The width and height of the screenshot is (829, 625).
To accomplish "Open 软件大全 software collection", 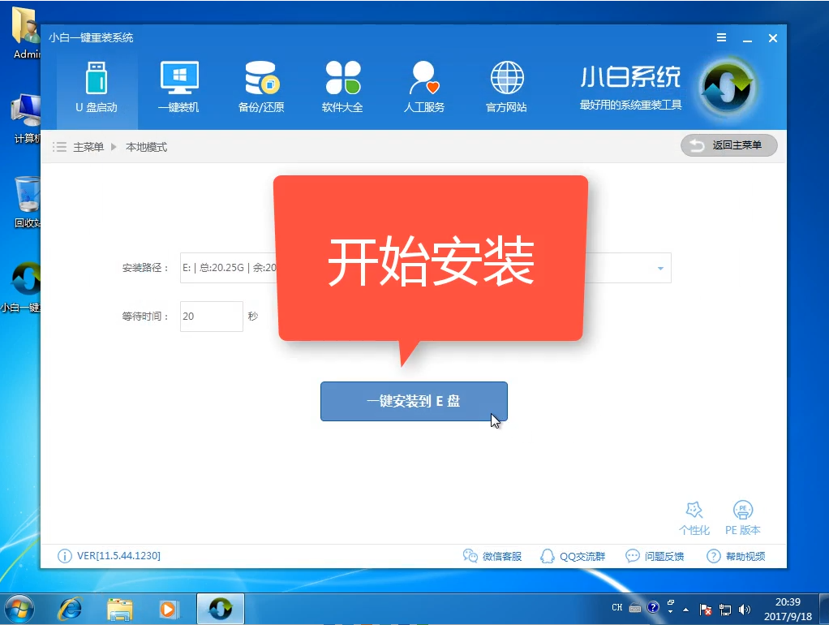I will (x=342, y=88).
